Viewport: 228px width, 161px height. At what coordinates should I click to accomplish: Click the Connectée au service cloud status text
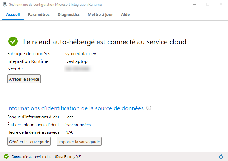click(x=46, y=156)
